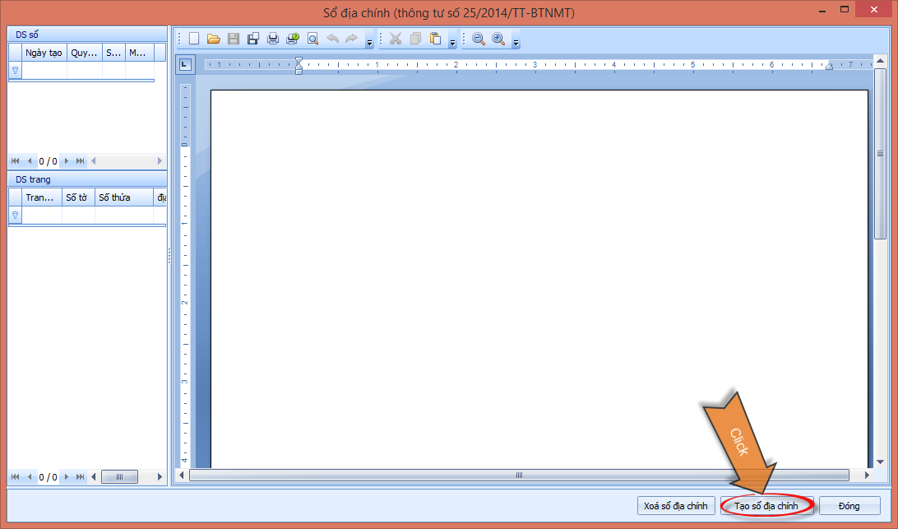Print the document with printer icon
898x529 pixels.
click(x=273, y=39)
